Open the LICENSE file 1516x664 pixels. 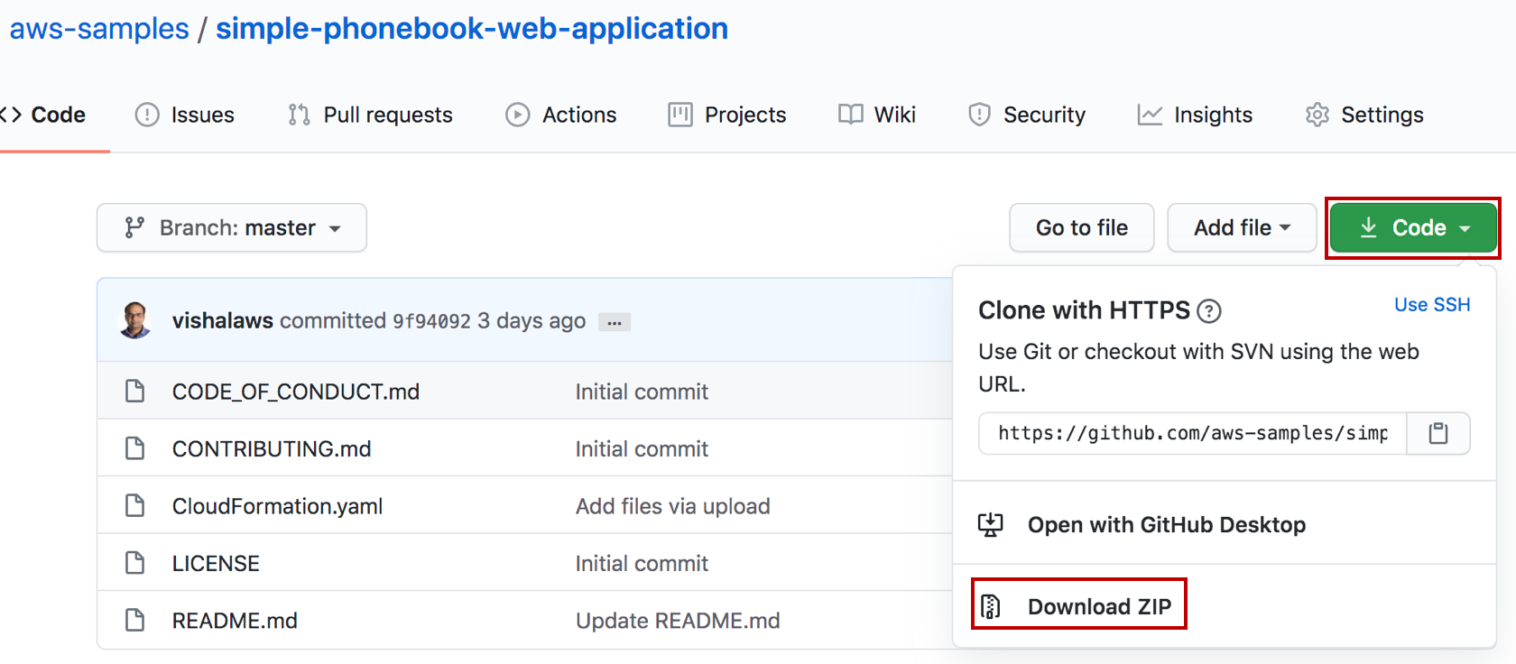click(x=216, y=563)
